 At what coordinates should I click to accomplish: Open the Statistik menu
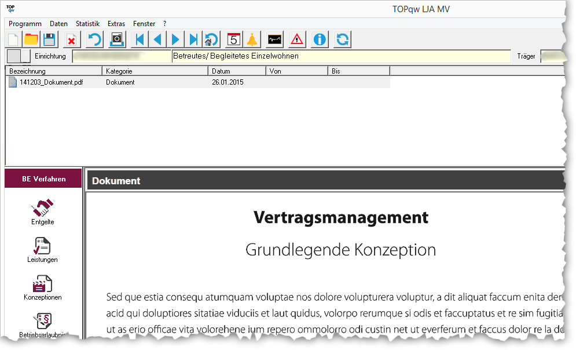[x=87, y=24]
